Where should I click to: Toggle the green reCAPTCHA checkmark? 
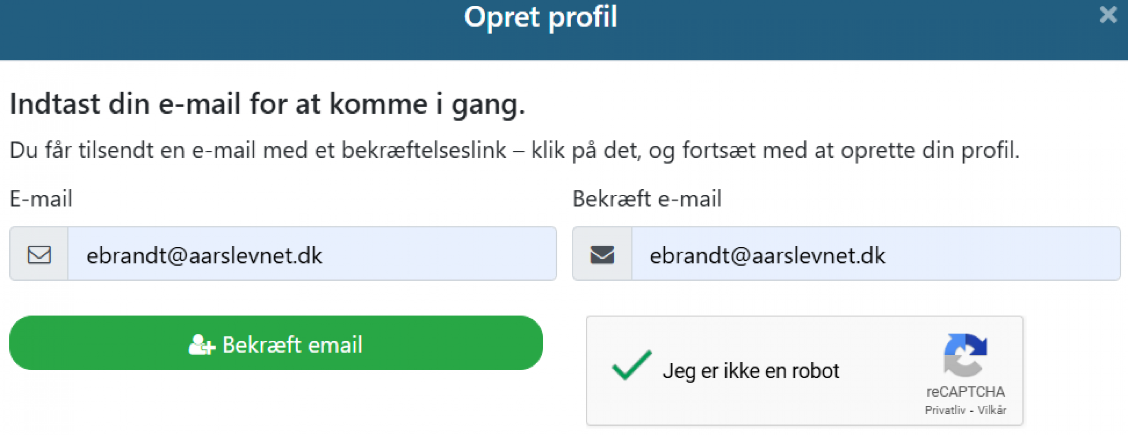[631, 365]
